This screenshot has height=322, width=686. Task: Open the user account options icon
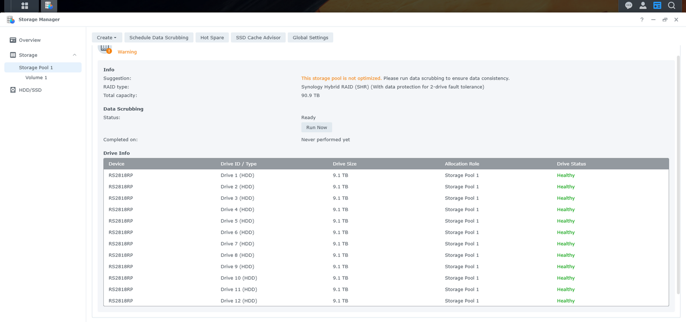pos(643,6)
